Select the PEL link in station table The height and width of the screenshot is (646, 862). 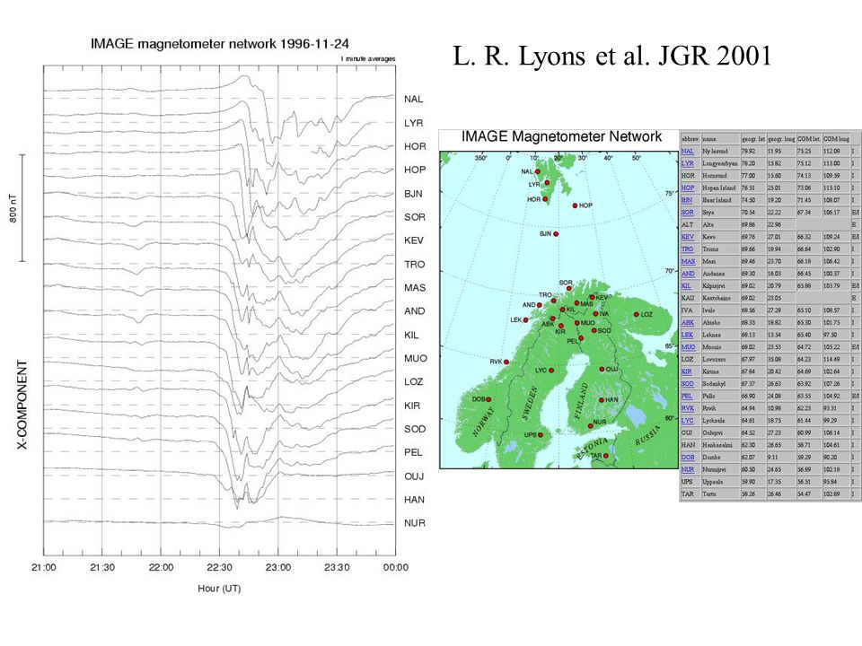tap(687, 396)
